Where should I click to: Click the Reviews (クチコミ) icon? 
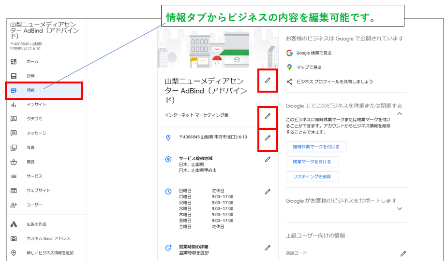click(x=14, y=119)
